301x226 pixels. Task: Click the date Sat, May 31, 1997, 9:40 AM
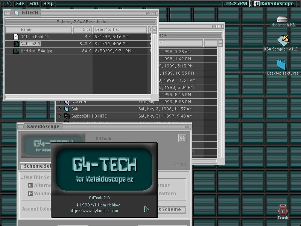(x=166, y=116)
